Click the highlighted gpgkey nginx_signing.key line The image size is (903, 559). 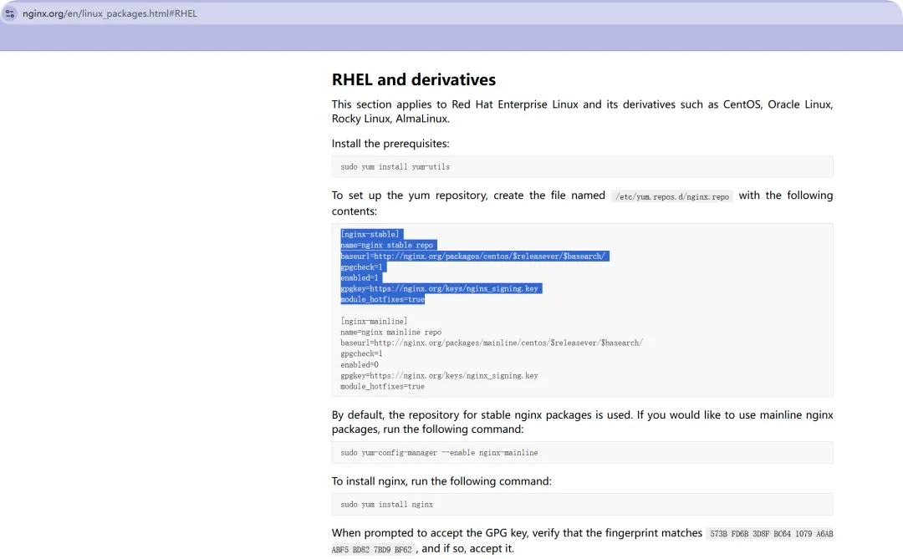pos(440,288)
